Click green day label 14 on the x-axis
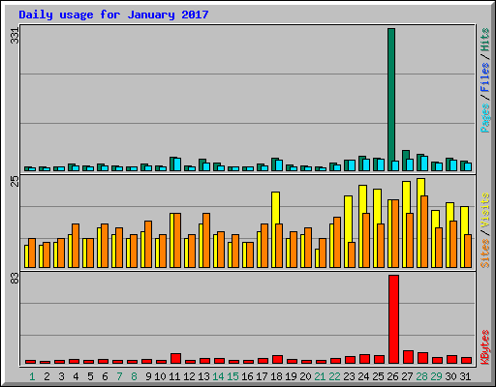This screenshot has height=387, width=496. pos(218,376)
